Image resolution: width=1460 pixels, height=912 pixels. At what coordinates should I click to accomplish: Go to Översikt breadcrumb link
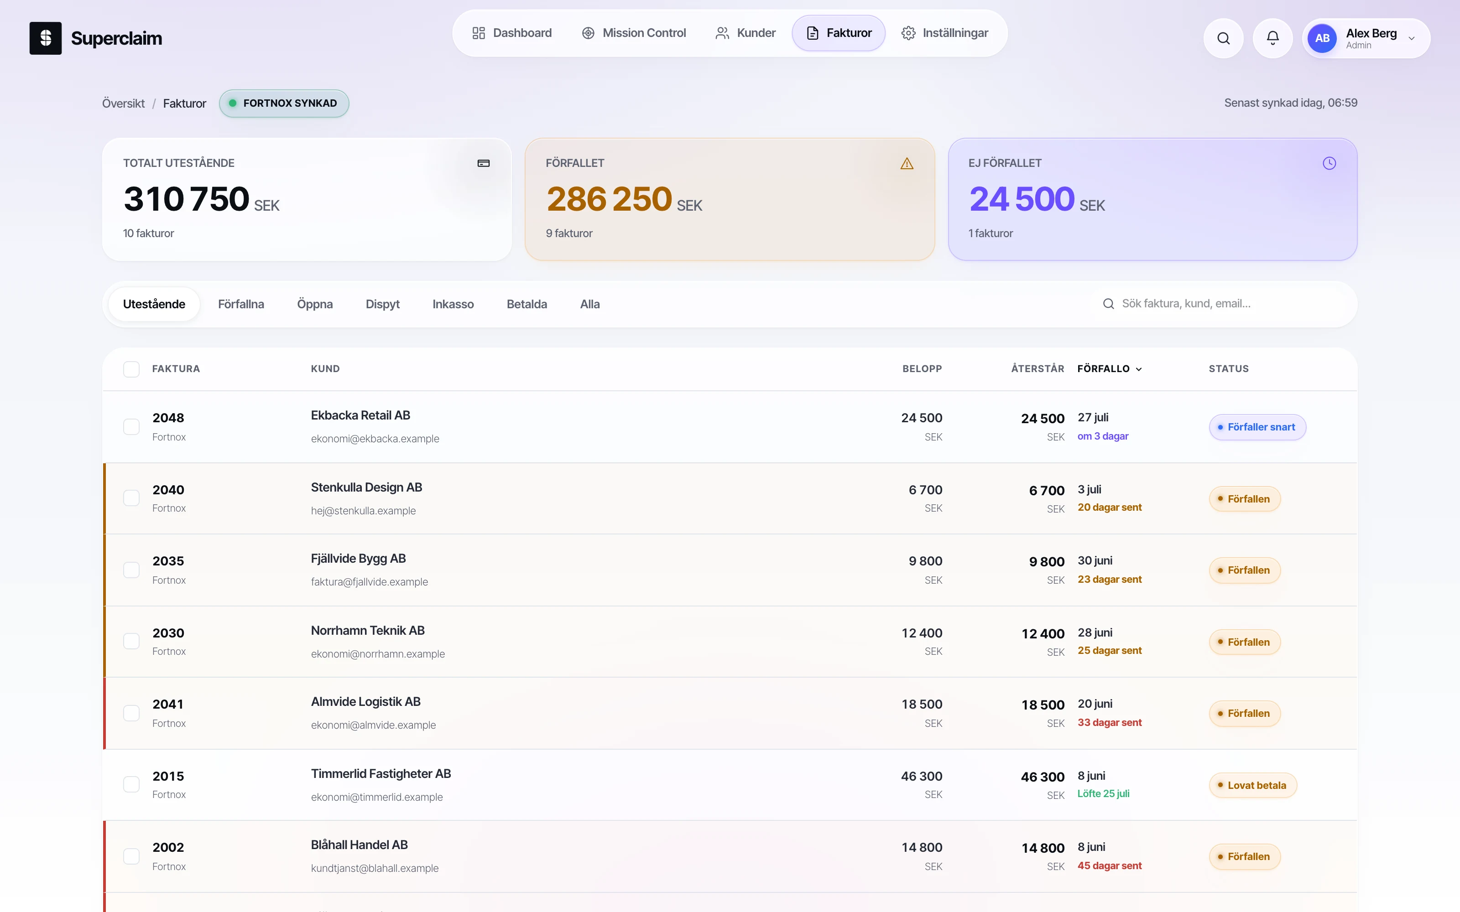(123, 103)
